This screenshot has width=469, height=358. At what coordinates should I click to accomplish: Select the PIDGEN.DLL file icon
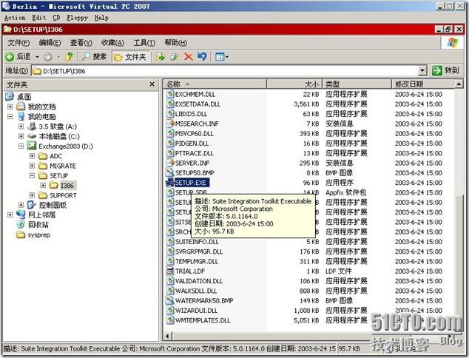170,143
